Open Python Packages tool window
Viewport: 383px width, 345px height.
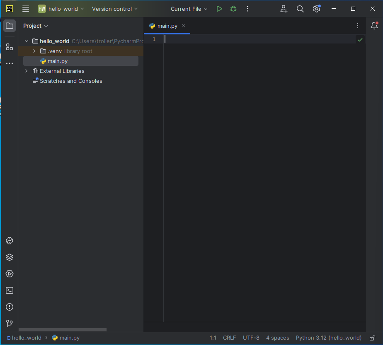coord(10,257)
